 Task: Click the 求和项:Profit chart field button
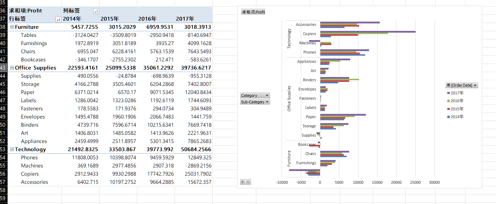(x=253, y=12)
